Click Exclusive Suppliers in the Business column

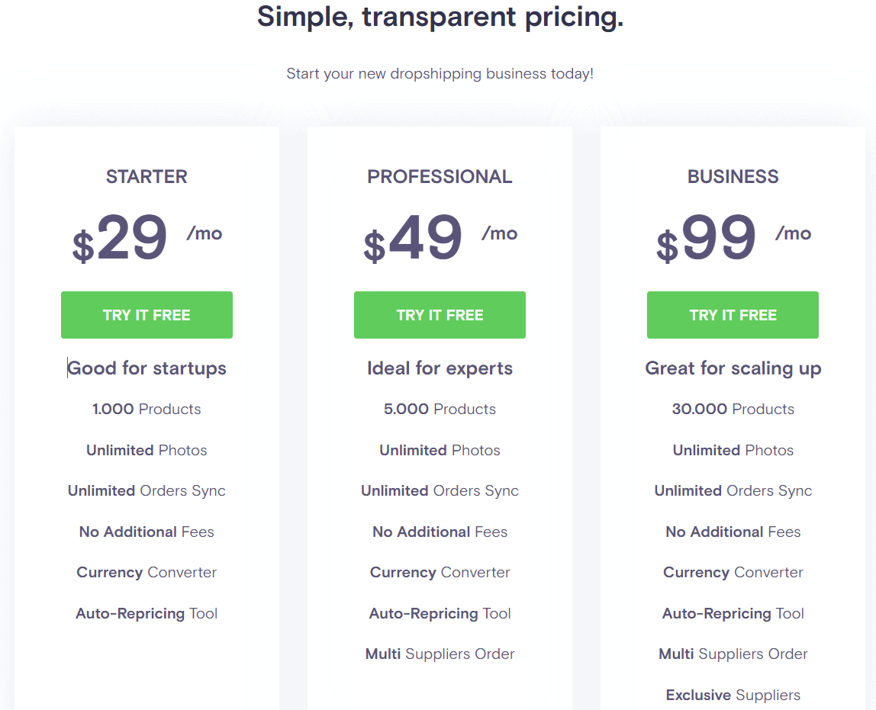click(x=733, y=695)
